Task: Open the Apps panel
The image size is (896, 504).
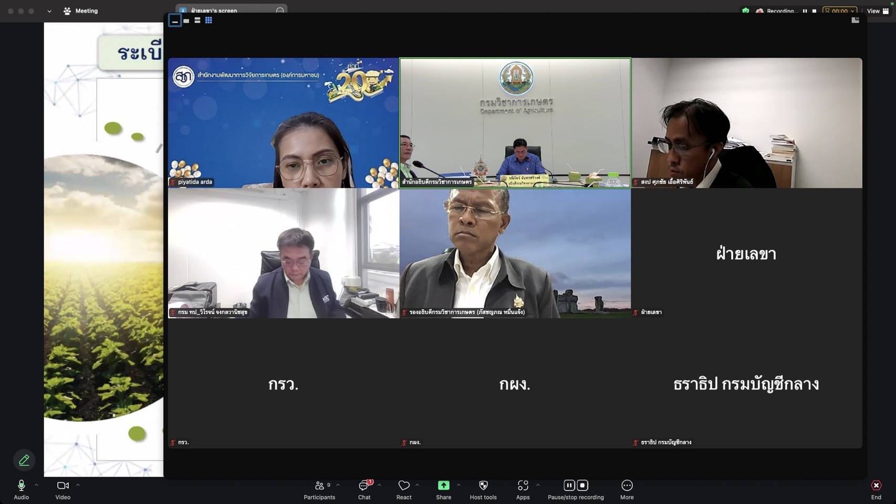Action: [x=523, y=486]
